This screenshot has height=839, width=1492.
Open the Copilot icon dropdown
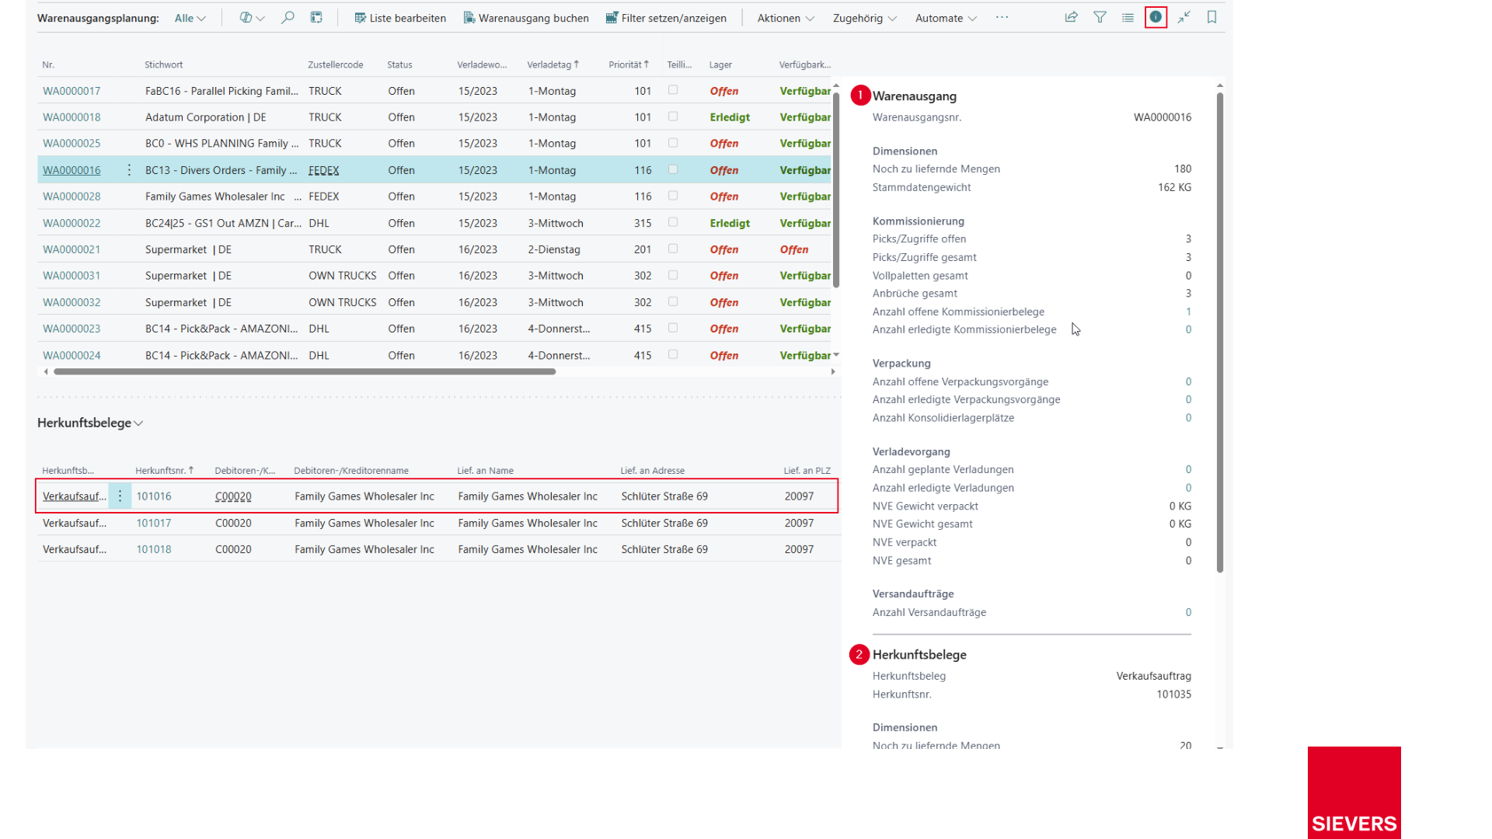point(252,17)
